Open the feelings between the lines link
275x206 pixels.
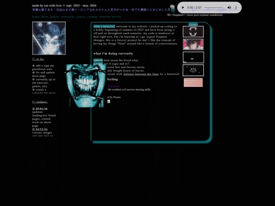pos(141,74)
